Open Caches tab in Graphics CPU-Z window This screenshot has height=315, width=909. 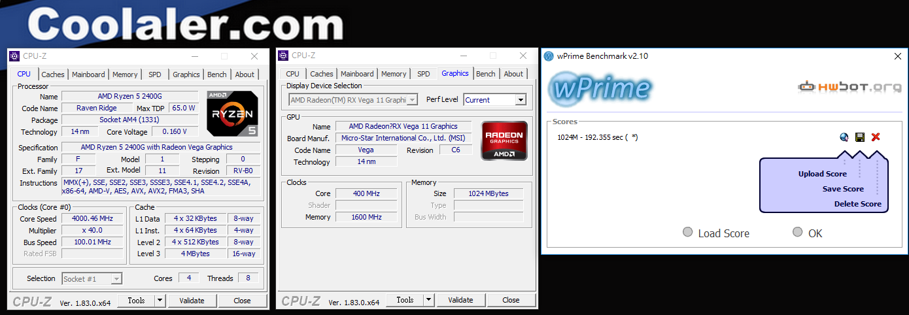[322, 74]
